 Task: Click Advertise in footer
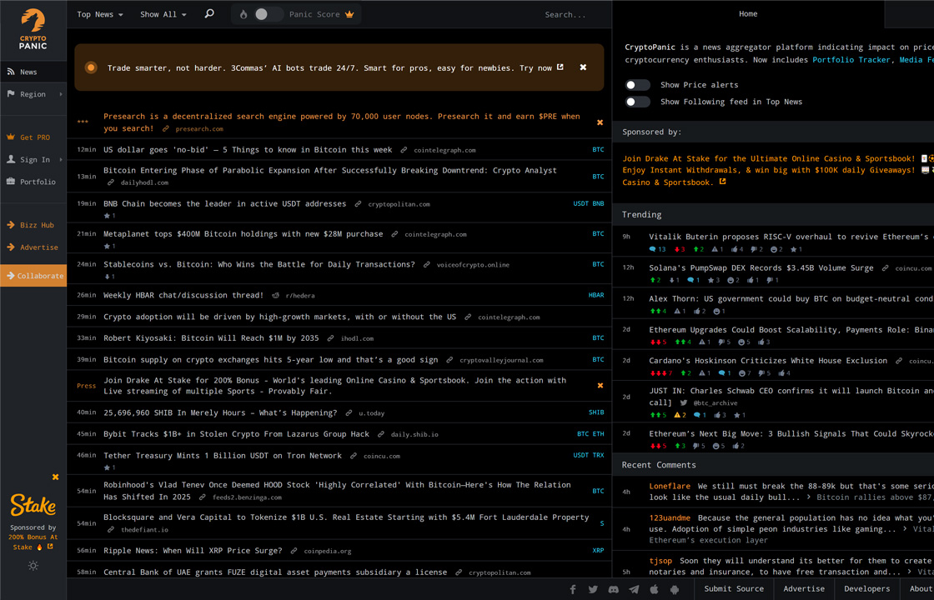(804, 588)
